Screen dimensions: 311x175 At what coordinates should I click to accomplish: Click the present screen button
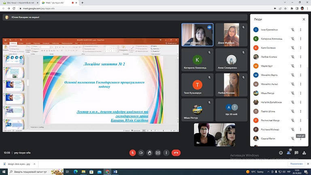[x=158, y=153]
